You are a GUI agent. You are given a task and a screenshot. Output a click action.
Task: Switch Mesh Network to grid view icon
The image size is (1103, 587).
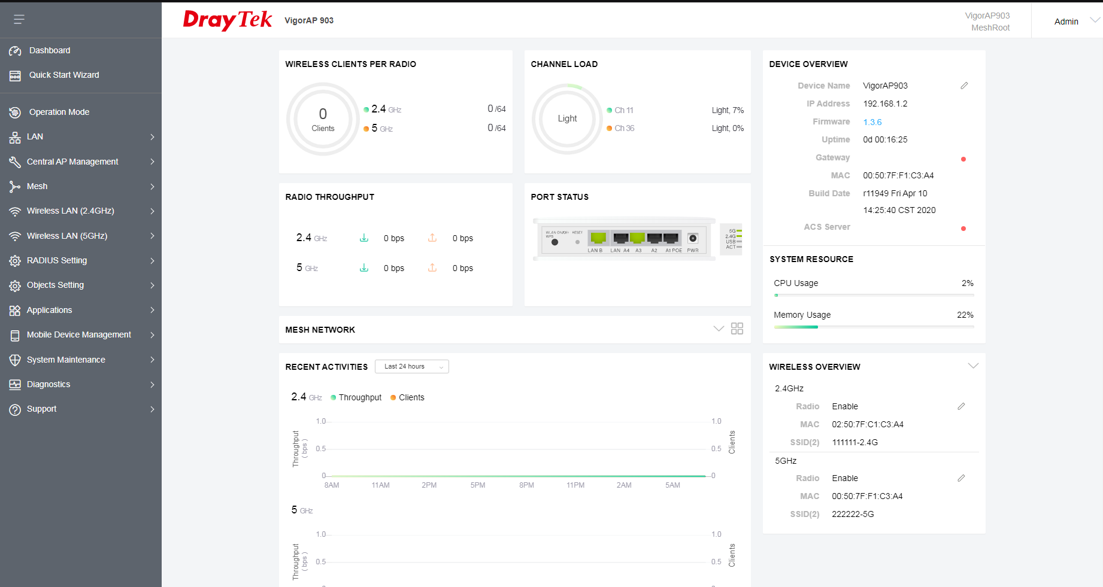[737, 329]
